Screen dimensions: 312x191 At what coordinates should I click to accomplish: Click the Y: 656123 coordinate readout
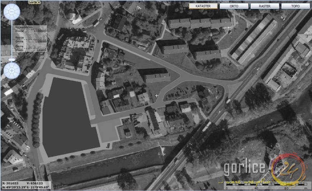[x=35, y=183]
